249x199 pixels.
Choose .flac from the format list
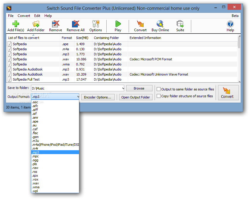pos(55,133)
